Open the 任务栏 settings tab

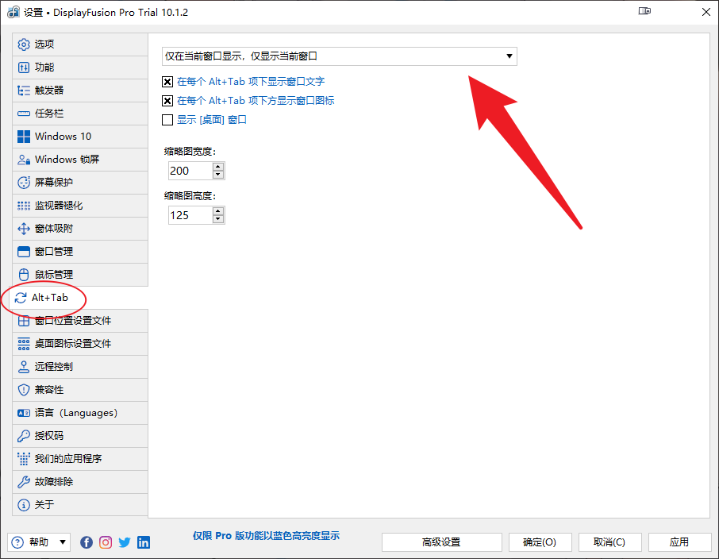click(49, 114)
